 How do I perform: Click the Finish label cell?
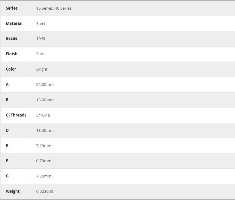click(12, 54)
